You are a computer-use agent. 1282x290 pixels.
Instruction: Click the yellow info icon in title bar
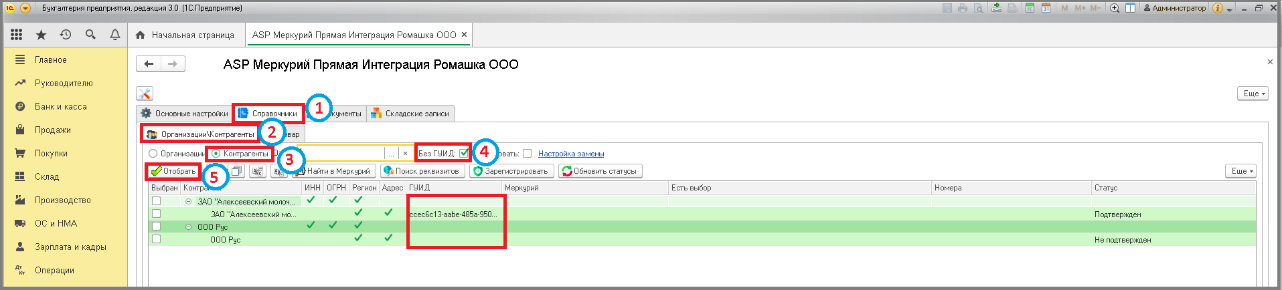tap(1218, 8)
